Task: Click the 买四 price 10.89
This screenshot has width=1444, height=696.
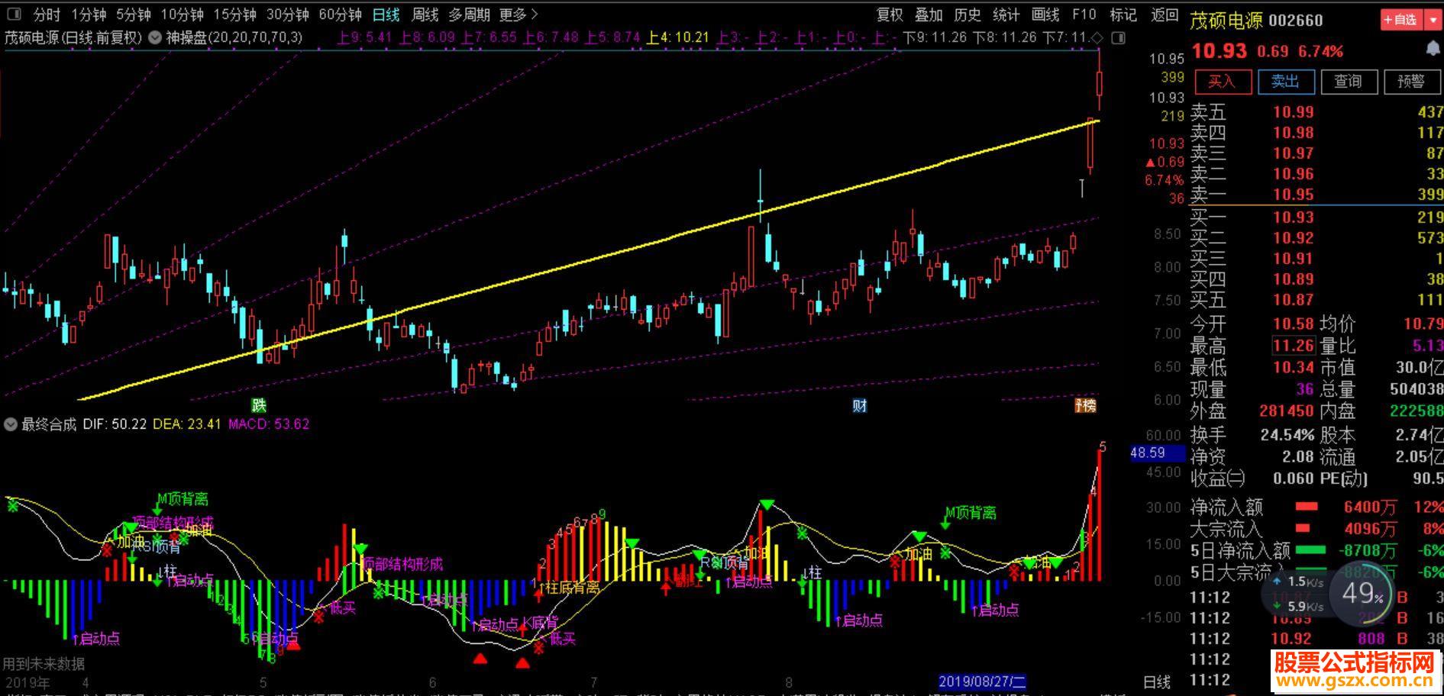Action: [x=1293, y=279]
